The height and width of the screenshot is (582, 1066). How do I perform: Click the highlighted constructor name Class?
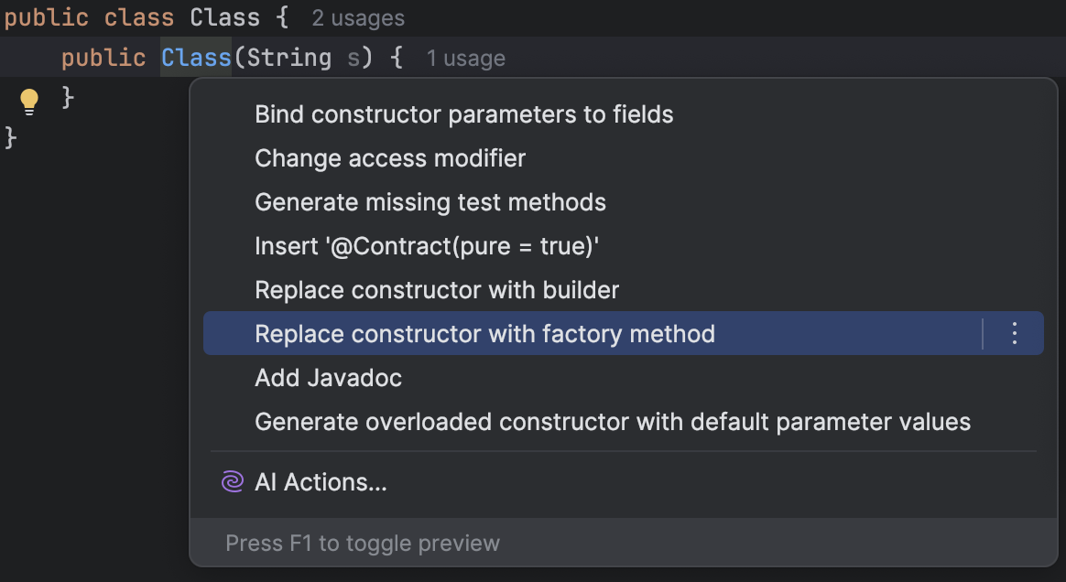click(x=196, y=58)
